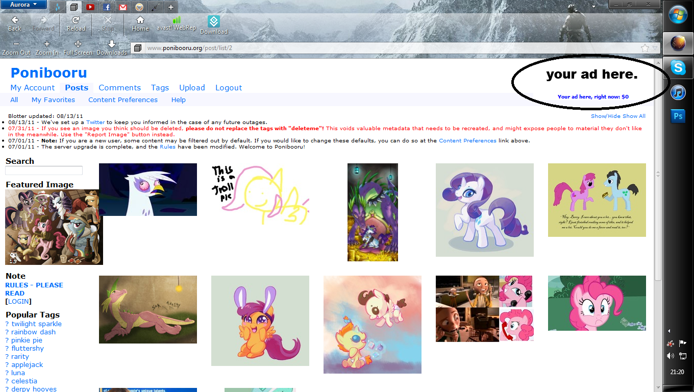Screen dimensions: 694x392
Task: Open the Rules link in blotter
Action: pyautogui.click(x=168, y=147)
